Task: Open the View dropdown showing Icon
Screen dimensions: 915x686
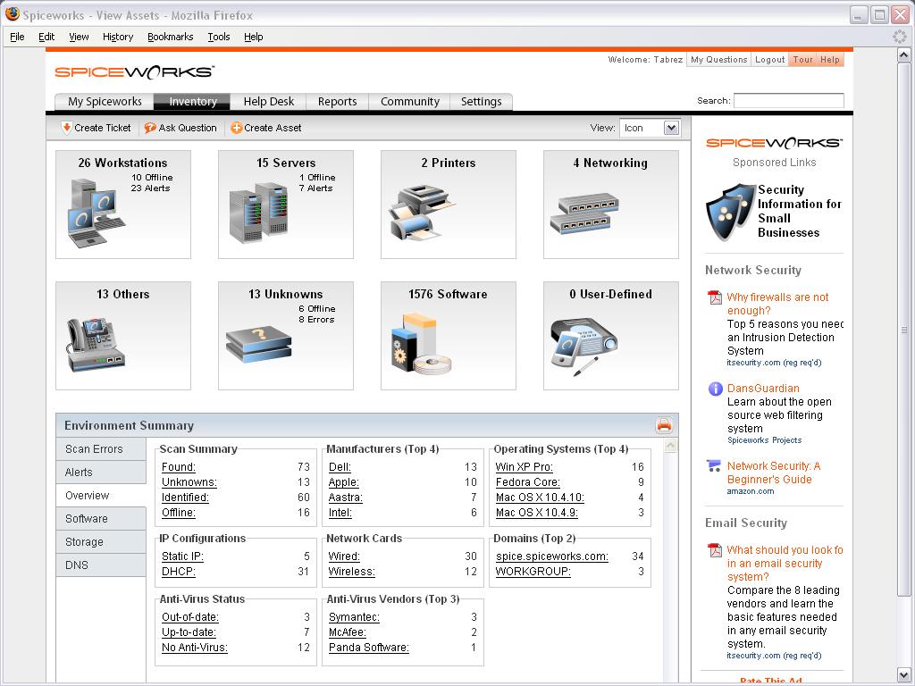Action: coord(650,128)
